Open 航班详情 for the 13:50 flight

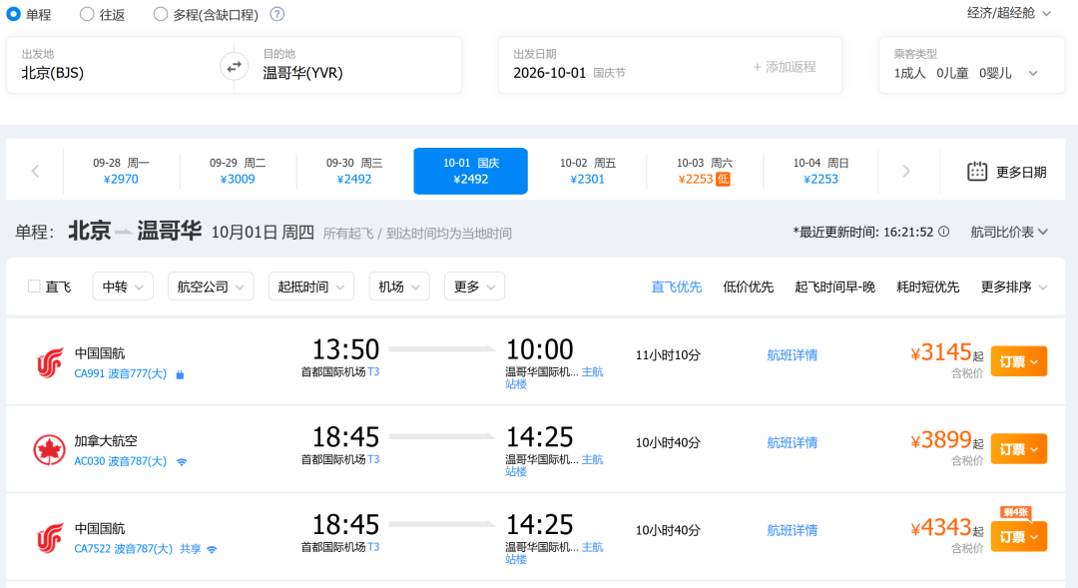(x=792, y=354)
